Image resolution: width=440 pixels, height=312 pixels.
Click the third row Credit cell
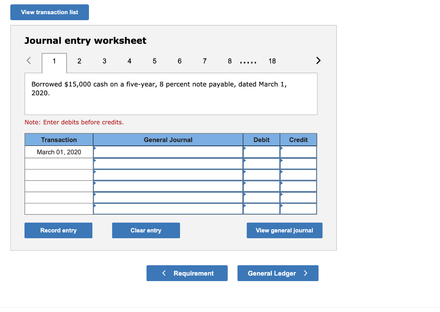[x=298, y=175]
